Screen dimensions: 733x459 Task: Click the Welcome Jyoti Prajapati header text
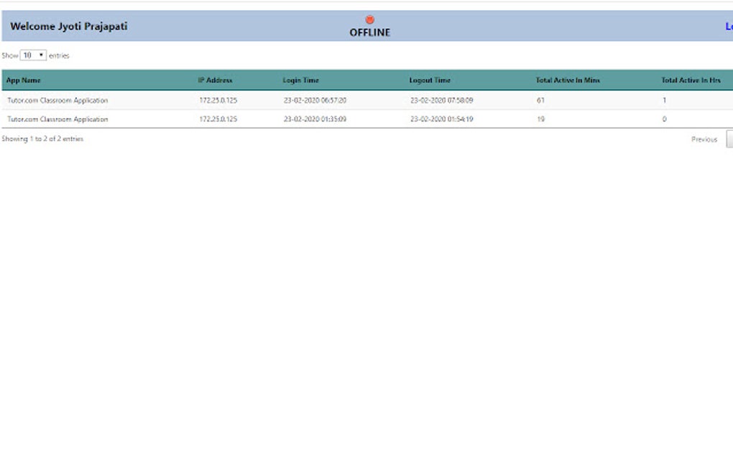(x=68, y=26)
